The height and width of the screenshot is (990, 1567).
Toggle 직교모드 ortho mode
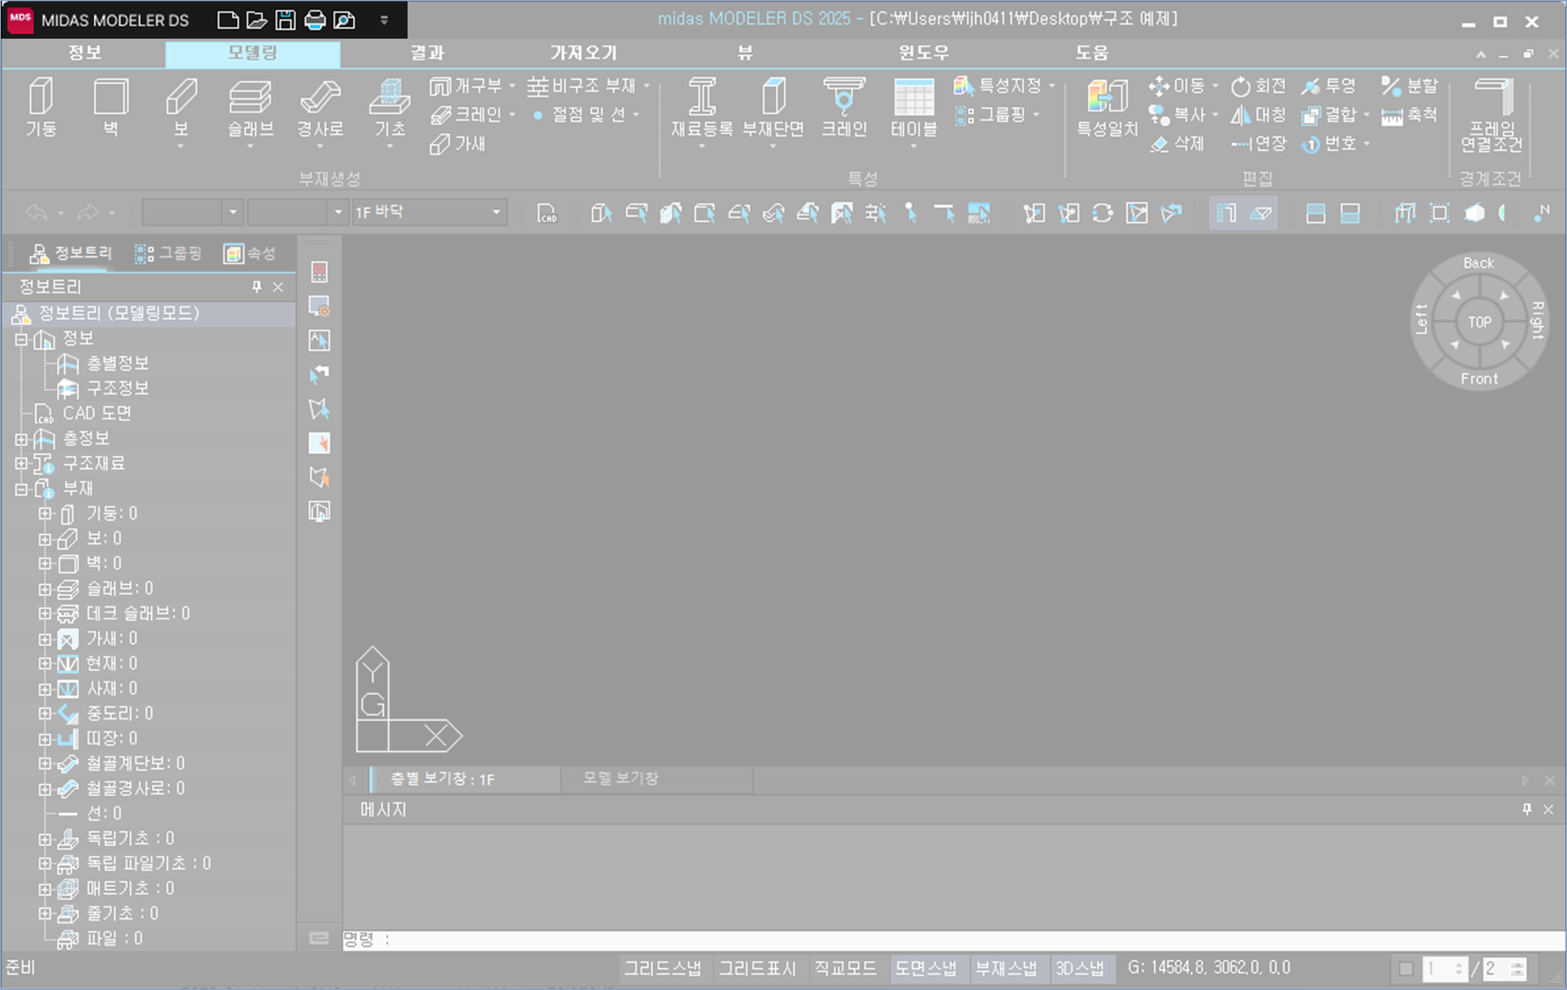(845, 968)
